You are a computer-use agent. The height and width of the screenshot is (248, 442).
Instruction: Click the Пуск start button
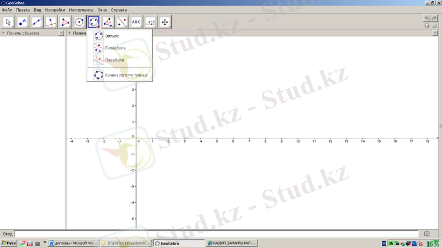click(9, 243)
